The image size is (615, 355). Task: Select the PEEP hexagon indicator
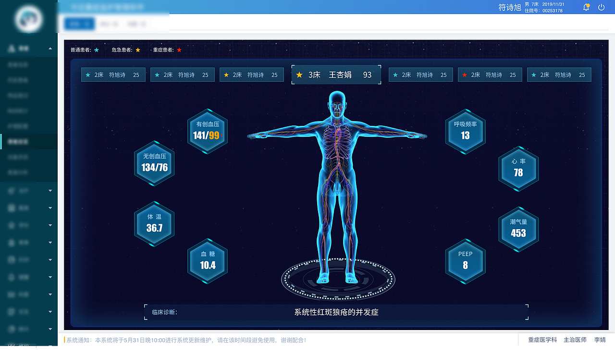(465, 262)
